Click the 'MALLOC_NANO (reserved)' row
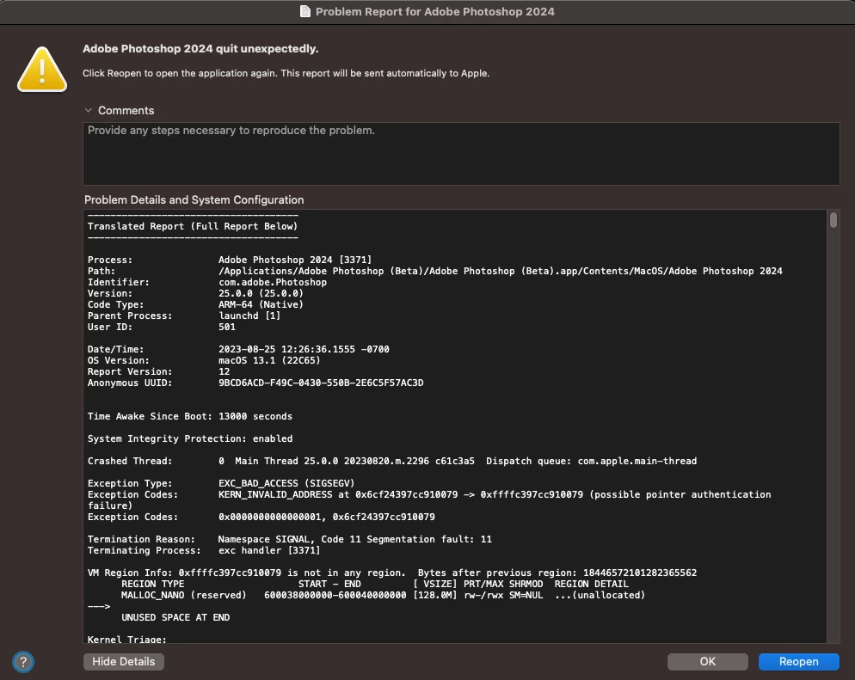This screenshot has width=855, height=680. click(x=383, y=595)
